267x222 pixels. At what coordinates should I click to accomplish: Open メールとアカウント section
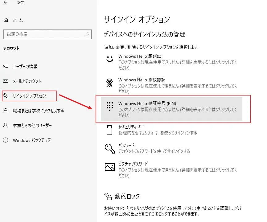[27, 81]
